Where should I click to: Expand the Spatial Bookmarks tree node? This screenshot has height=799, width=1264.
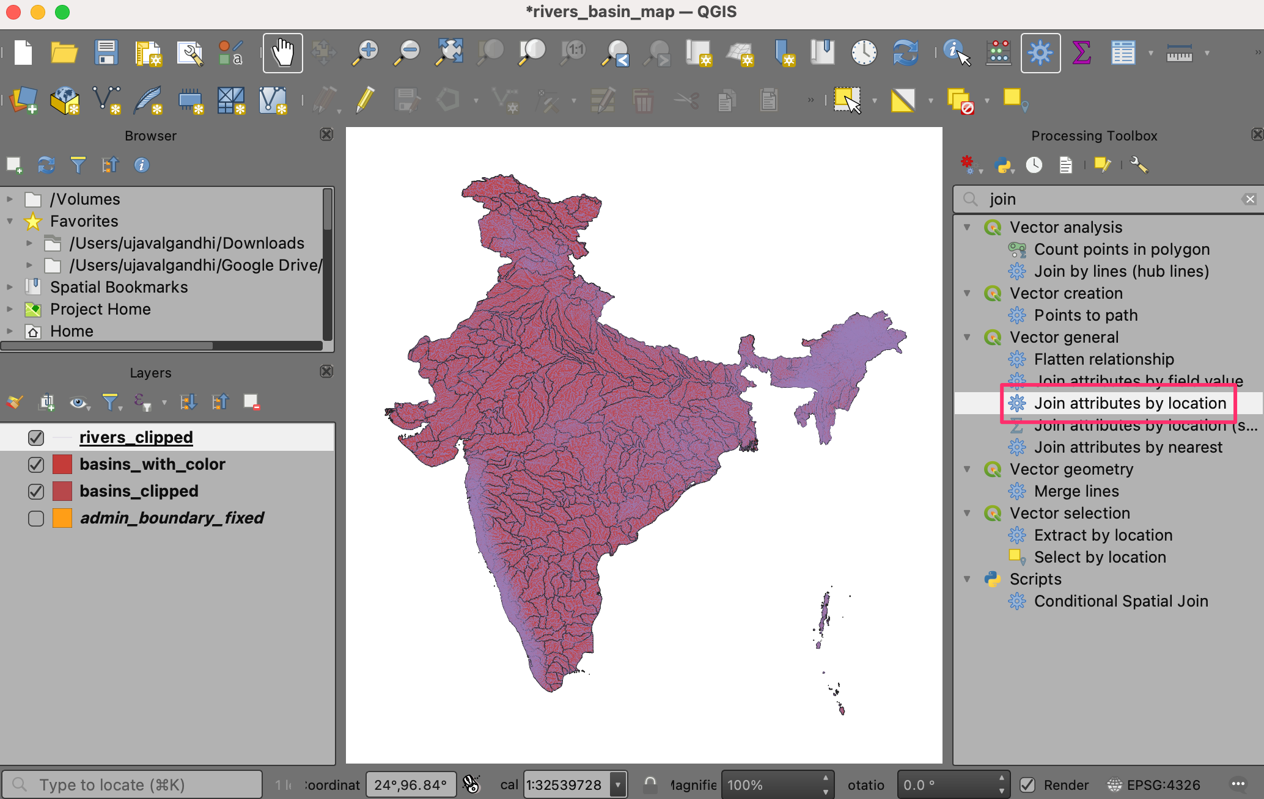coord(10,287)
